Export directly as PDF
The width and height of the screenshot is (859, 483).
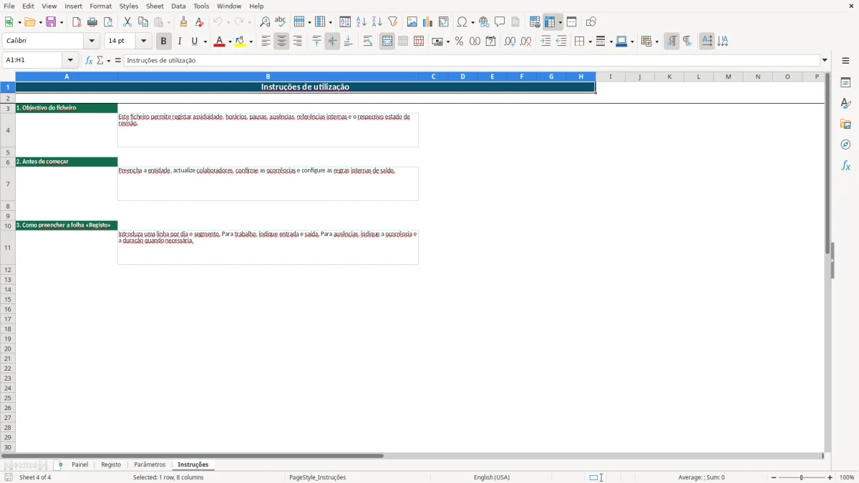tap(77, 22)
